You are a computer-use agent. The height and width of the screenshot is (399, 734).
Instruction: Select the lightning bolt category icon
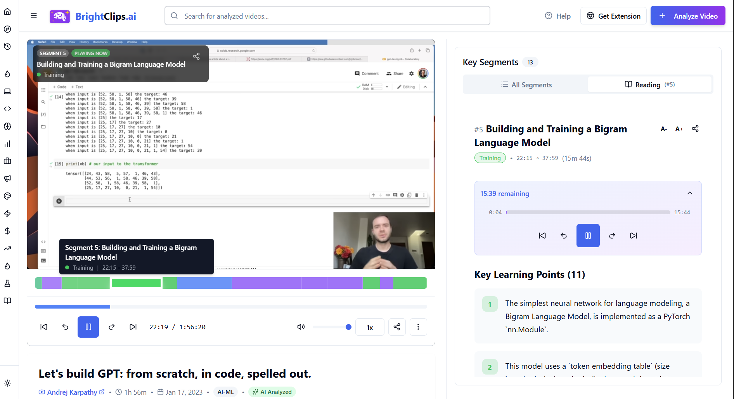(7, 213)
